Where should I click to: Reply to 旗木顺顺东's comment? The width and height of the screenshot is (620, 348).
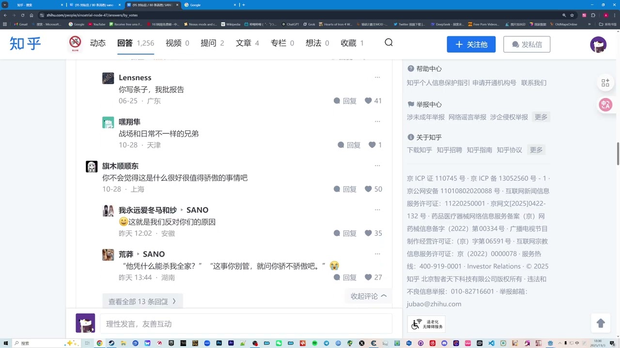[345, 189]
